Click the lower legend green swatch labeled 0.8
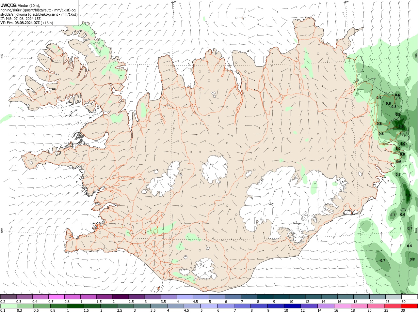This screenshot has height=313, width=418. [x=59, y=306]
